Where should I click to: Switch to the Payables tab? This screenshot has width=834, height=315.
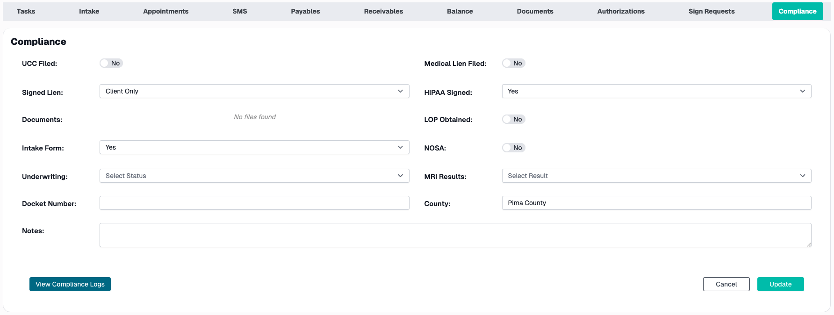(x=305, y=11)
